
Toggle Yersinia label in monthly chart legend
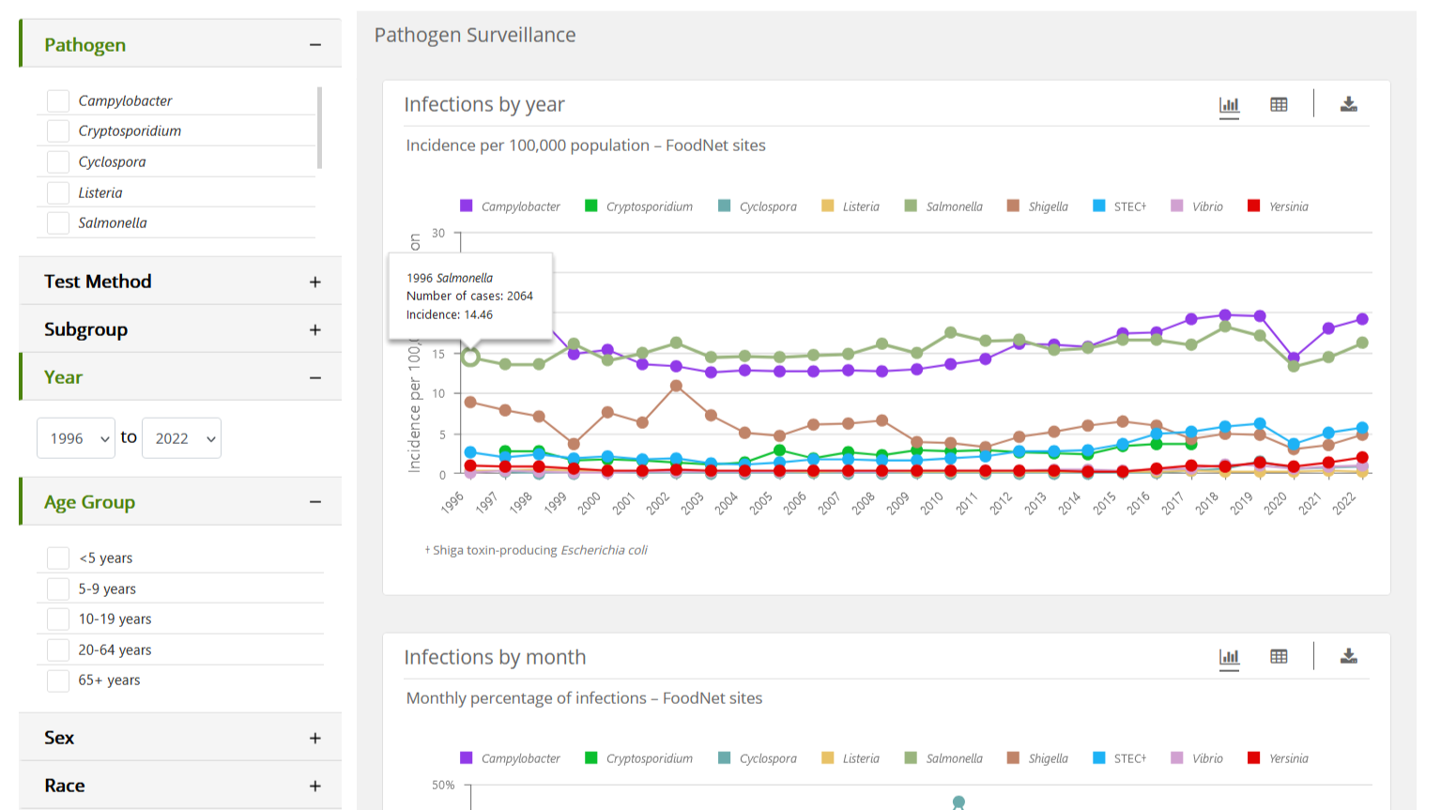coord(1289,758)
